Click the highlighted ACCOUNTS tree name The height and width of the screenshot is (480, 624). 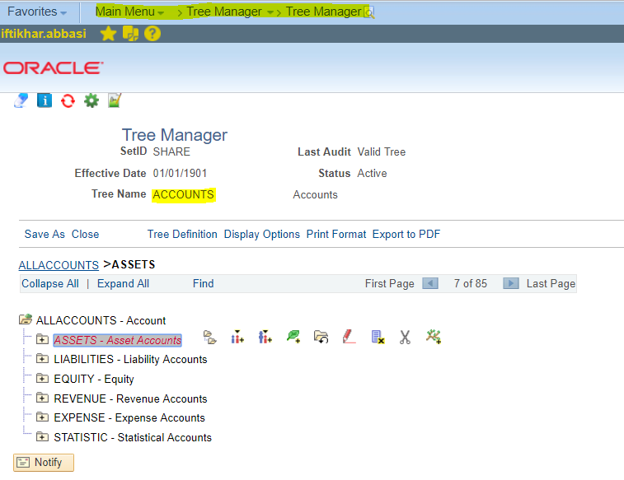184,194
